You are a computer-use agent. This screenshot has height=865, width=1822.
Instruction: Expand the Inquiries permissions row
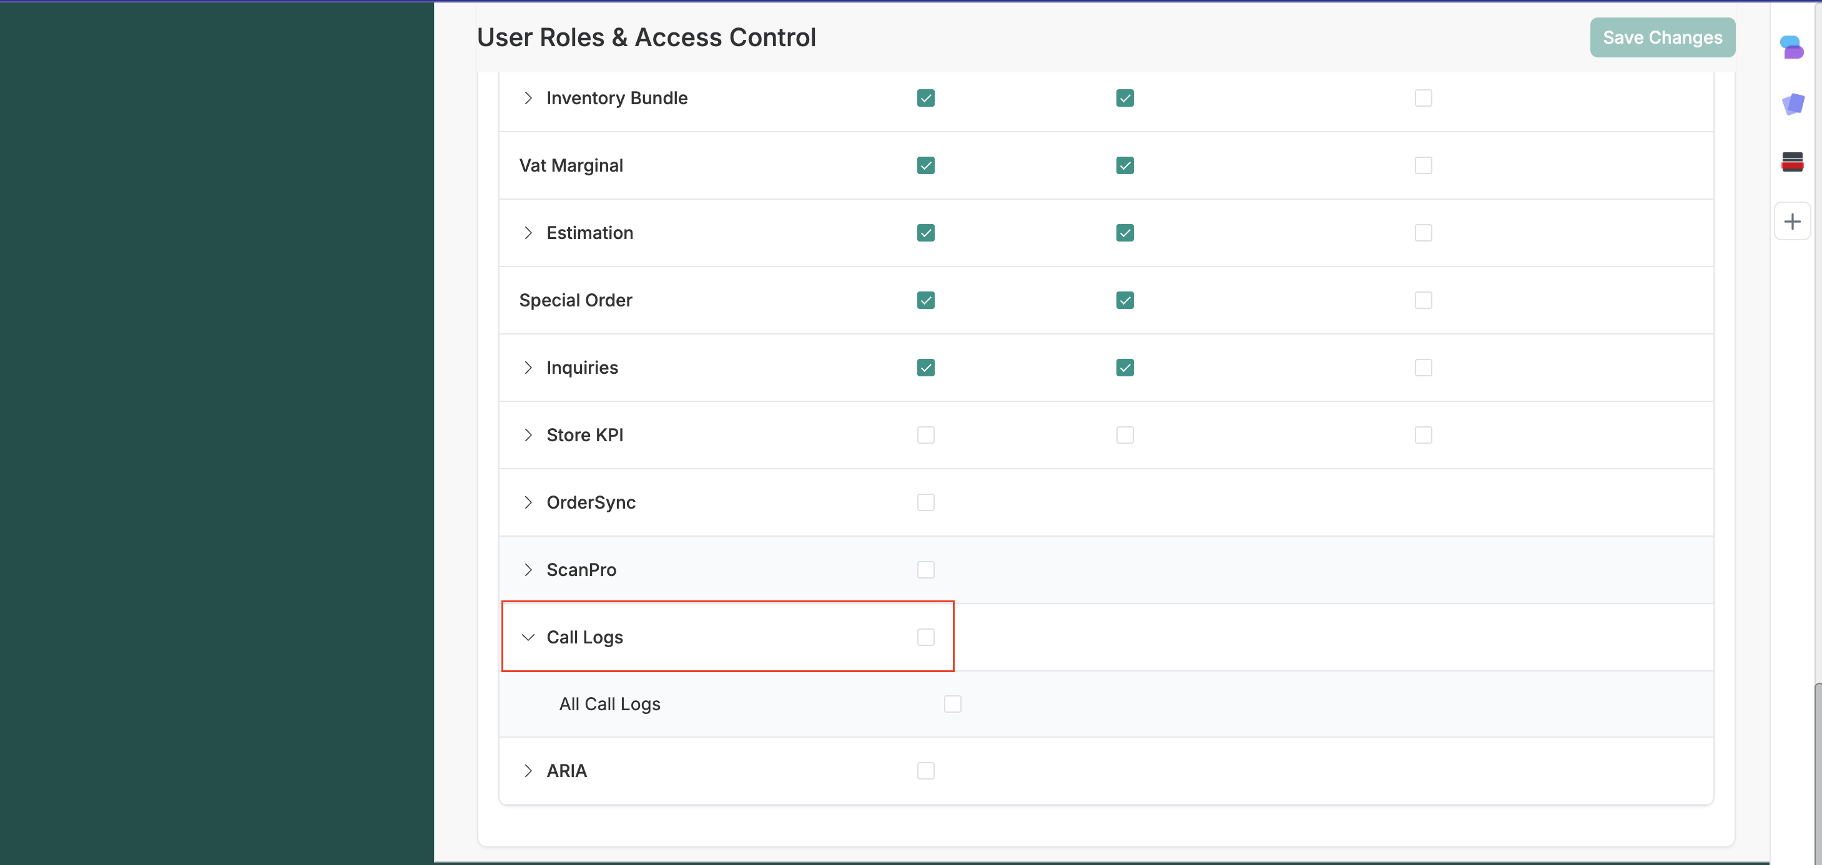coord(528,368)
